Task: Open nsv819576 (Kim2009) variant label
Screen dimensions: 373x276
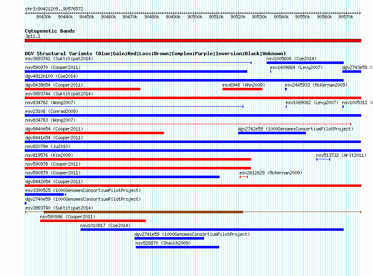Action: tap(49, 155)
